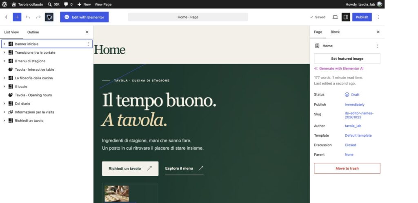The height and width of the screenshot is (203, 418).
Task: Switch to the List View tab
Action: [x=11, y=32]
